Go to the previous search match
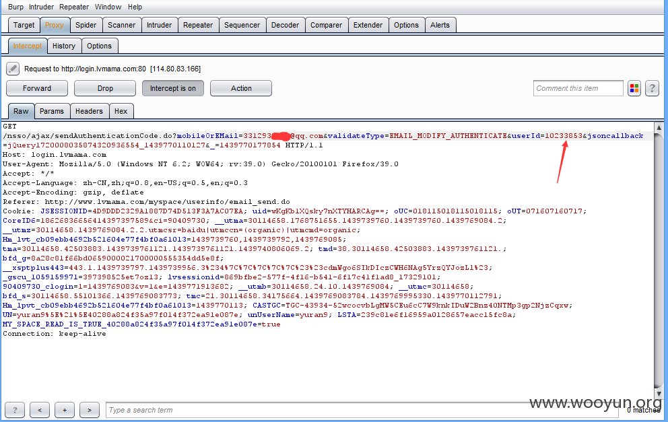This screenshot has width=668, height=422. [x=40, y=410]
